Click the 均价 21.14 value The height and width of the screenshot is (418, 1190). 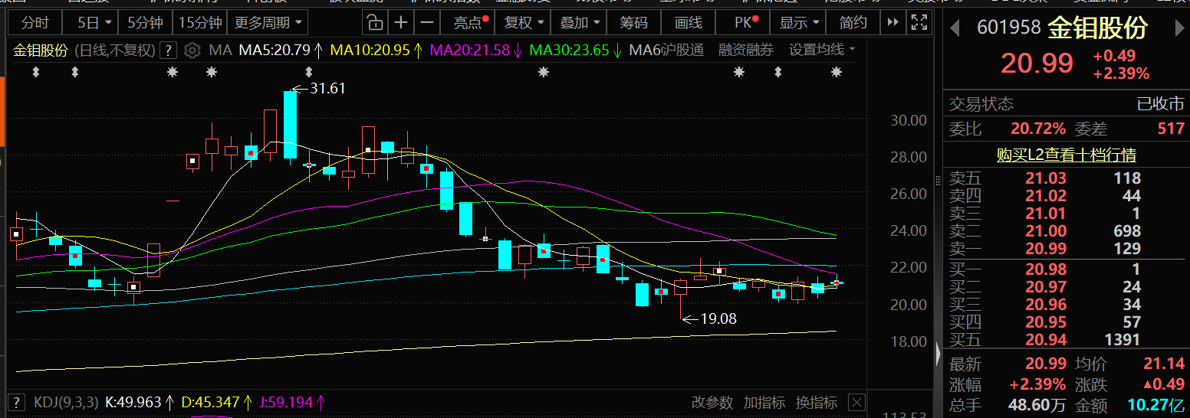1163,364
